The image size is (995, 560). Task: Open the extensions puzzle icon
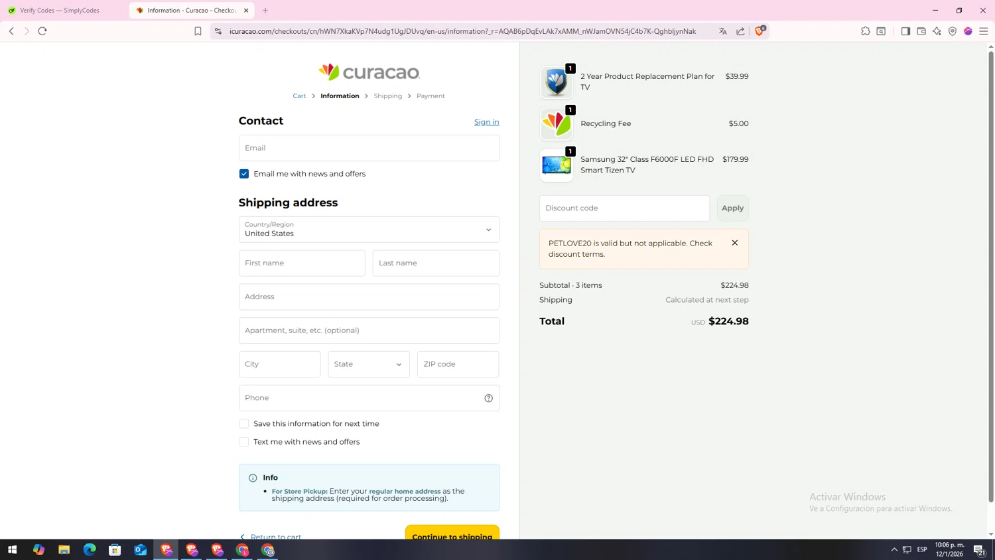coord(866,31)
